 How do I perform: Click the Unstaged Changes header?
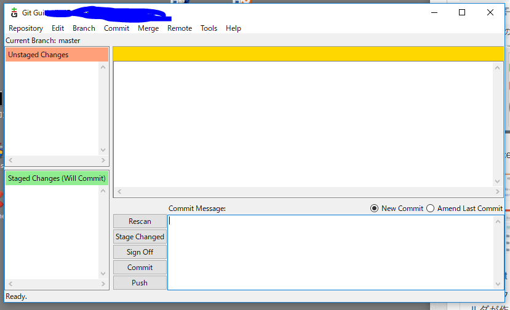point(57,55)
